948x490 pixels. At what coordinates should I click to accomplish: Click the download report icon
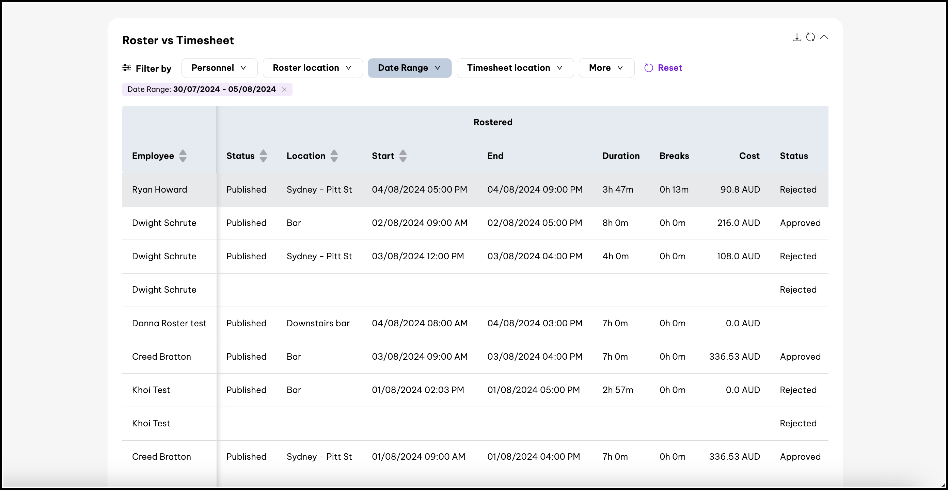[796, 37]
